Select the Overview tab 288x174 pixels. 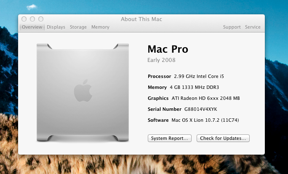coord(32,27)
